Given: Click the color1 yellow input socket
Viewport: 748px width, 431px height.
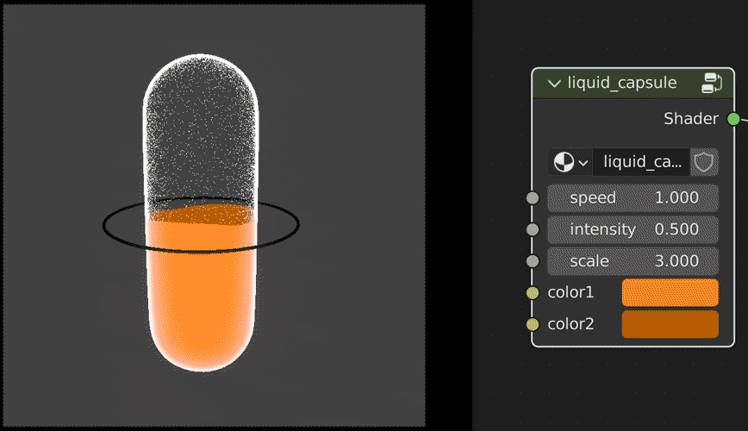Looking at the screenshot, I should click(533, 292).
